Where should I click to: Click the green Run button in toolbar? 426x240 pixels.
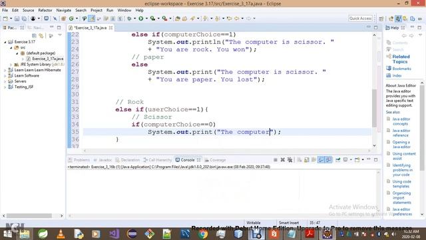(140, 19)
